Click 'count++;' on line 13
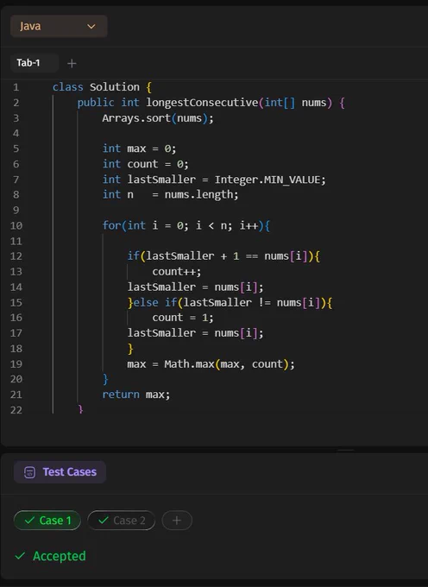The width and height of the screenshot is (428, 587). tap(176, 271)
